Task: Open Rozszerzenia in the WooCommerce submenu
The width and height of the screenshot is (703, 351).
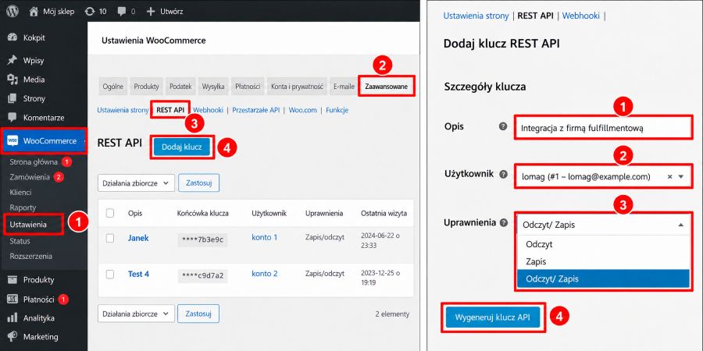Action: [31, 257]
